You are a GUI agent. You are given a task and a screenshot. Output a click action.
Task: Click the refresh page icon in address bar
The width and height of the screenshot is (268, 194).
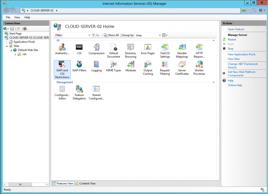(x=244, y=10)
